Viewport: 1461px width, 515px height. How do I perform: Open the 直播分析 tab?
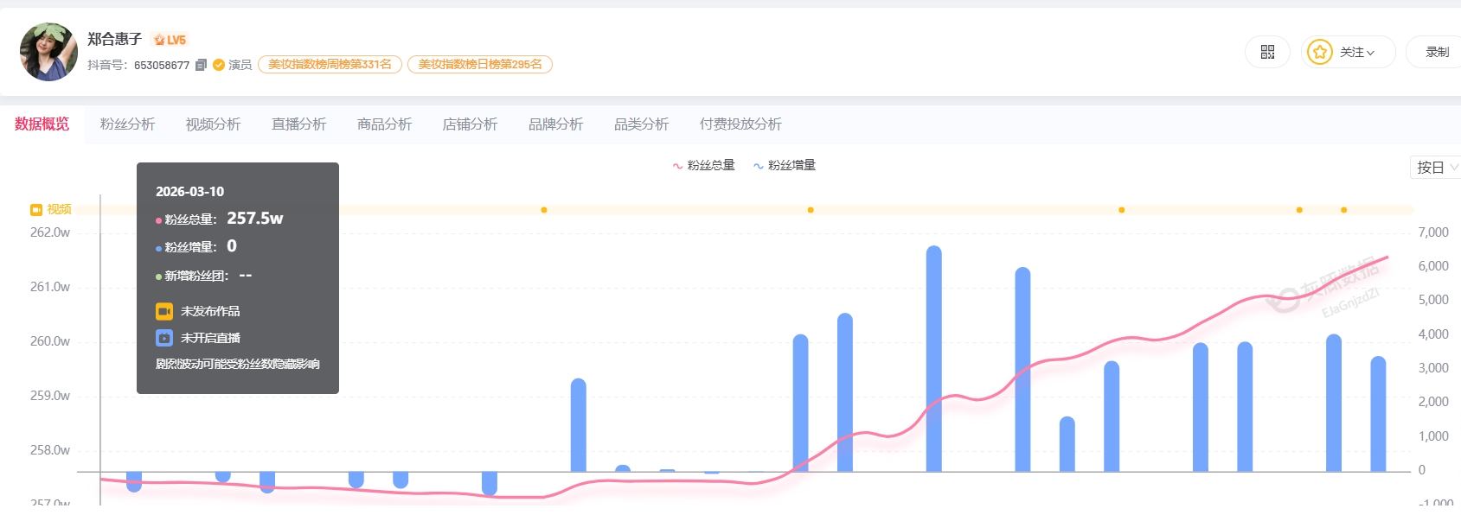[298, 124]
